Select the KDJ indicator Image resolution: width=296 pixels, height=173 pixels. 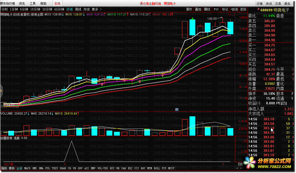click(130, 168)
